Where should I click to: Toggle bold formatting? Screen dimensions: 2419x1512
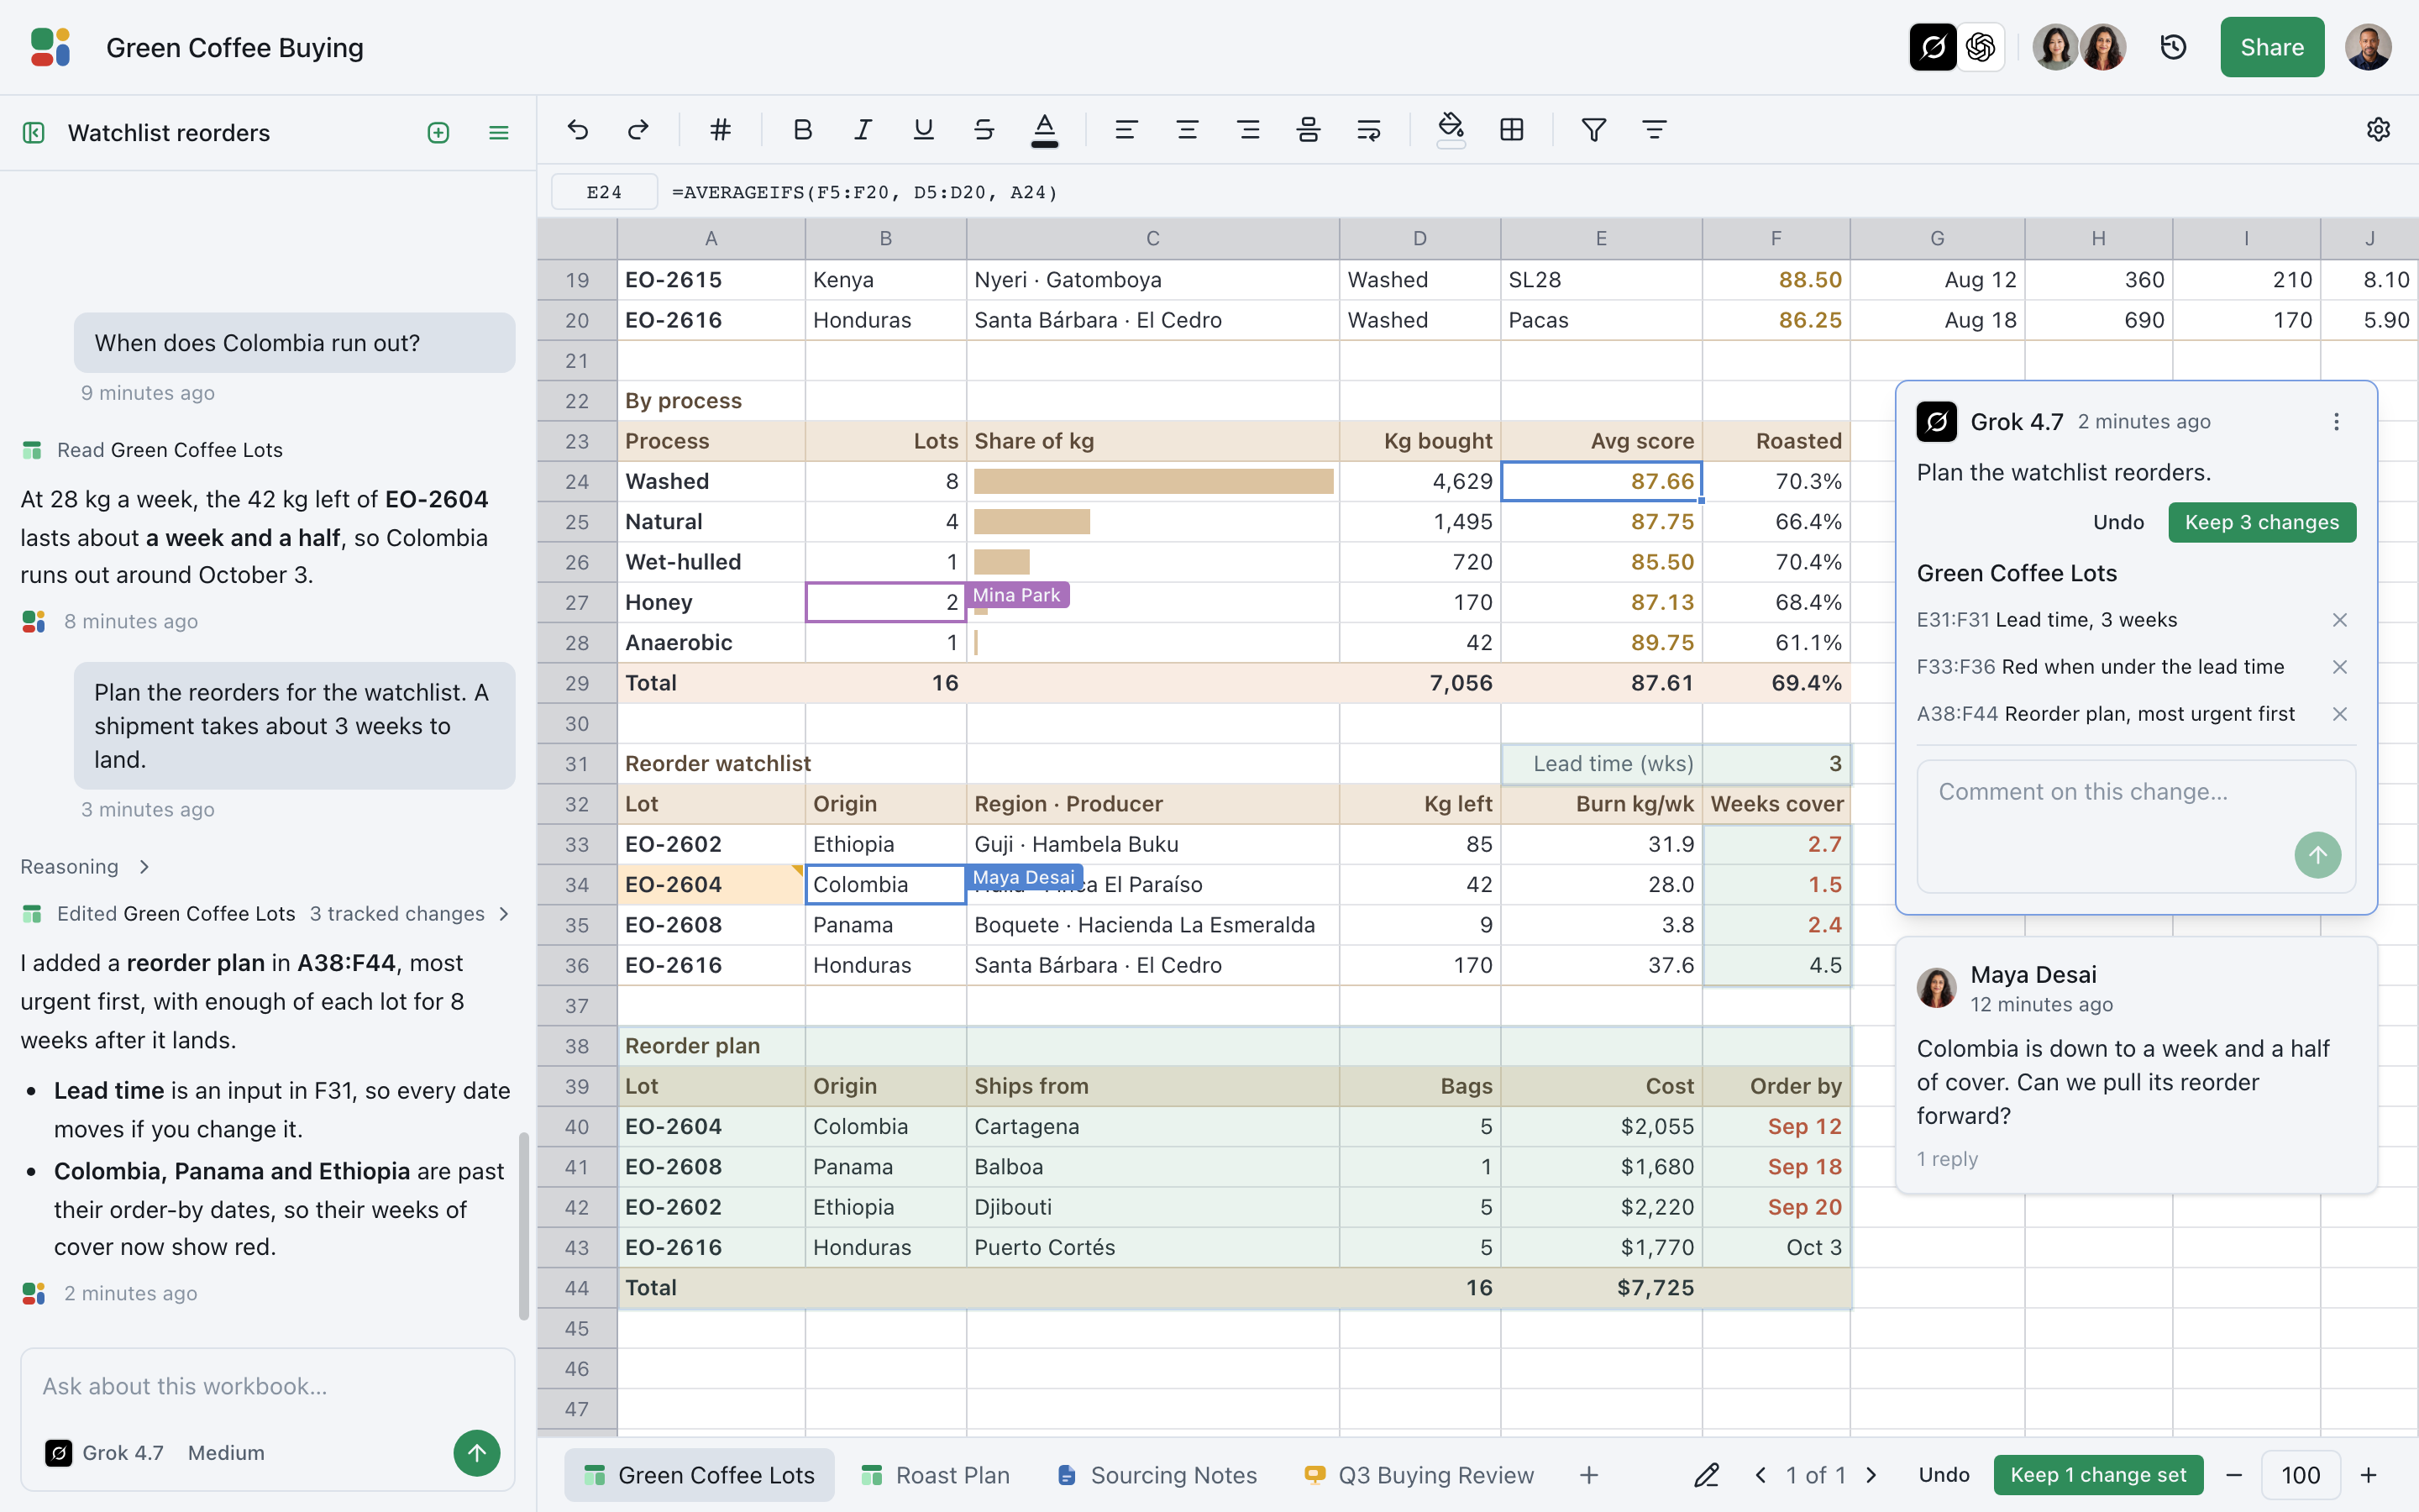[x=803, y=130]
